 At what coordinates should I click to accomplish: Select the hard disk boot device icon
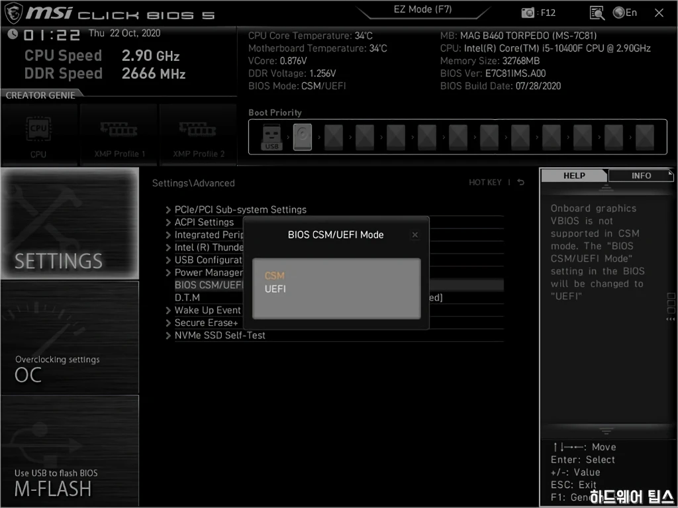[302, 137]
